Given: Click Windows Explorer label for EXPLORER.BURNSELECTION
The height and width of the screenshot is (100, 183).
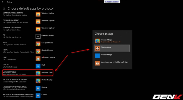Looking at the screenshot, I should tap(48, 13).
